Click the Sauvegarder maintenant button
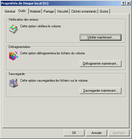The height and width of the screenshot is (139, 132). 101,91
